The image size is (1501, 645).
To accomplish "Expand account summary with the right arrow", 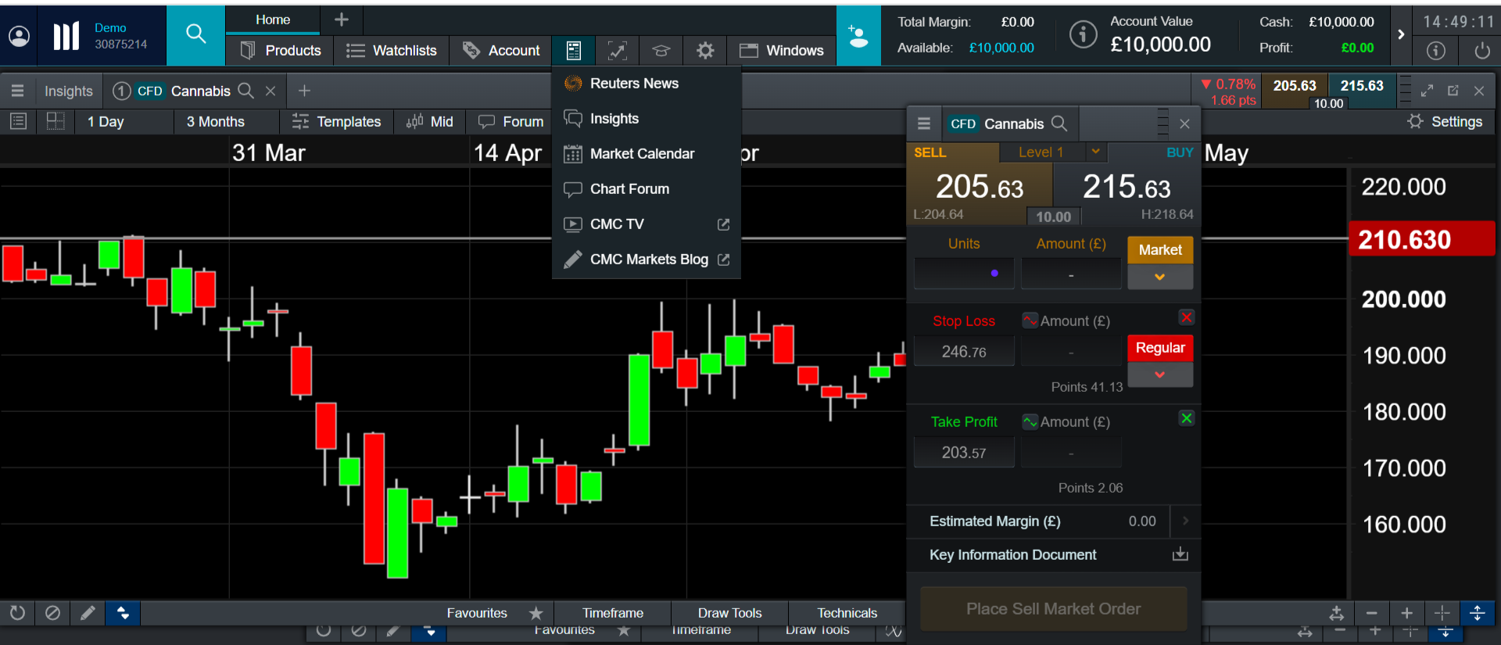I will coord(1401,34).
